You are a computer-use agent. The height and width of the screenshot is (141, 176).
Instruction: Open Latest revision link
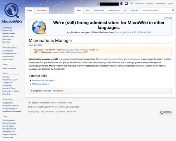coord(58,52)
